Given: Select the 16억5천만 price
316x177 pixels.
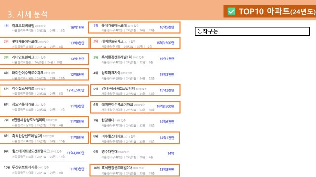Looking at the screenshot, I should [167, 27].
